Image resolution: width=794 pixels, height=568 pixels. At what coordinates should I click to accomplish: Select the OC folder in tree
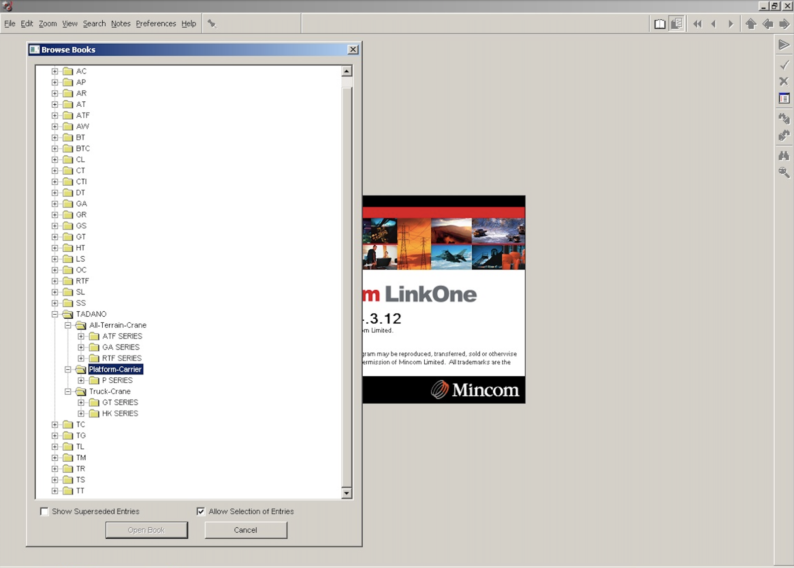coord(81,270)
